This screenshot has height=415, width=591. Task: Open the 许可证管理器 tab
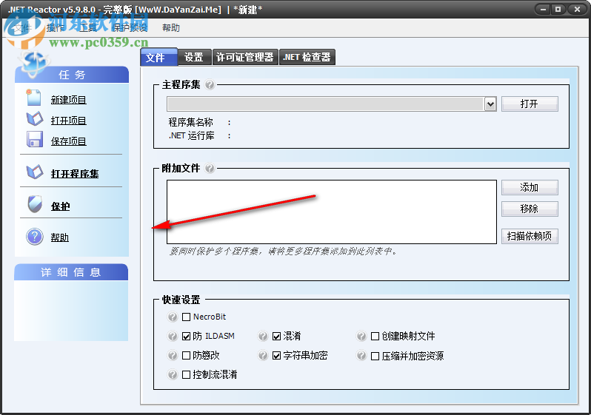[x=245, y=57]
